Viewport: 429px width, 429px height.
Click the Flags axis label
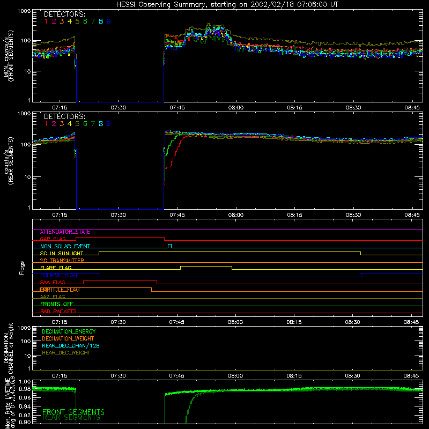22,268
